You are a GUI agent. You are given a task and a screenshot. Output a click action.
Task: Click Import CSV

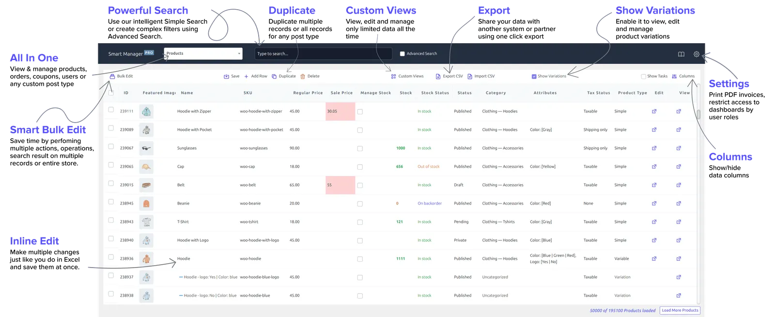[x=481, y=76]
